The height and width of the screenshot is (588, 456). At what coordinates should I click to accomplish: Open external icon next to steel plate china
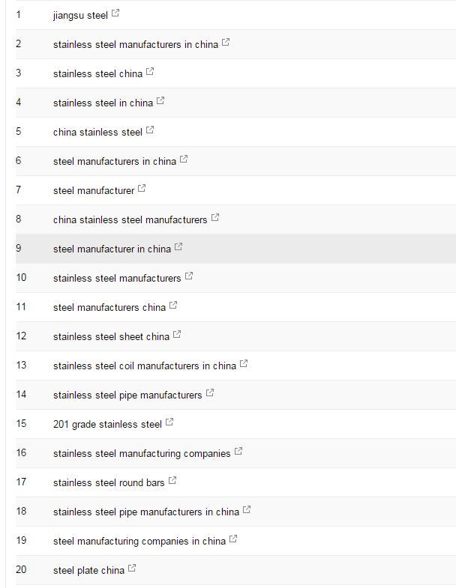point(132,569)
